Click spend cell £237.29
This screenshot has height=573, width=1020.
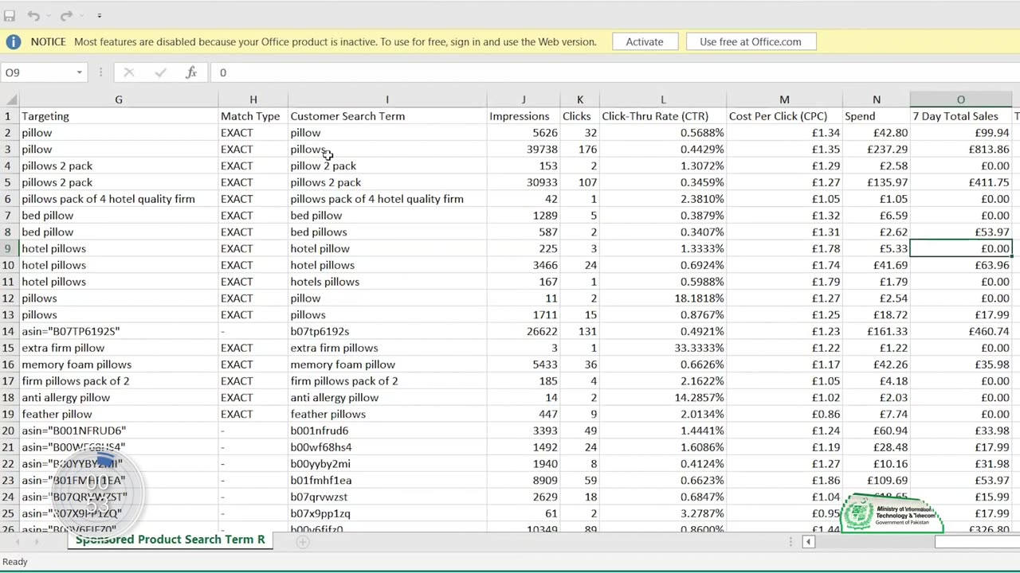(877, 150)
